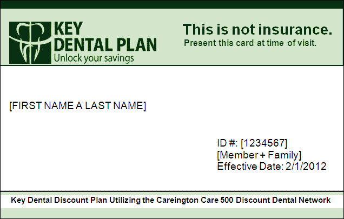Click the This is not insurance heading

point(257,30)
